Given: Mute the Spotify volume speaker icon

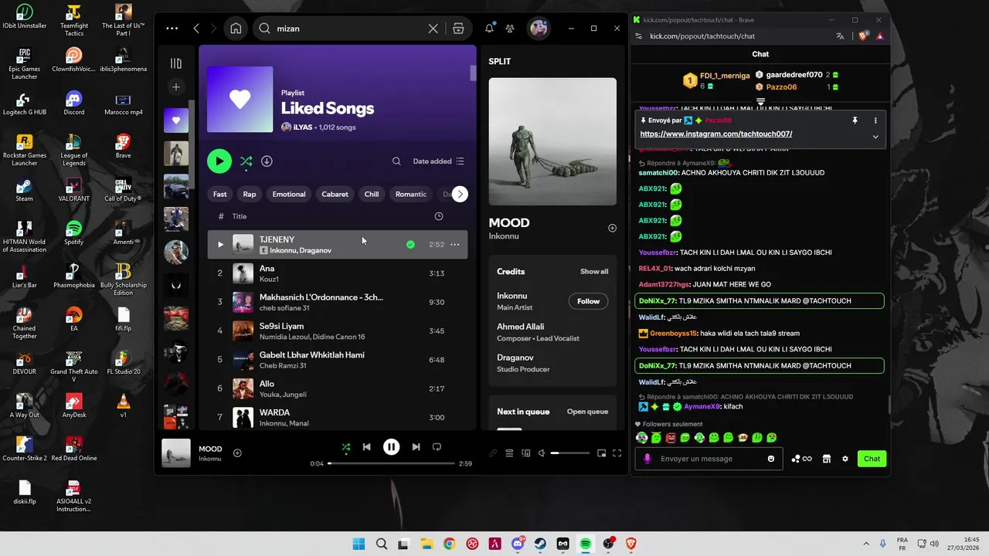Looking at the screenshot, I should click(x=542, y=453).
